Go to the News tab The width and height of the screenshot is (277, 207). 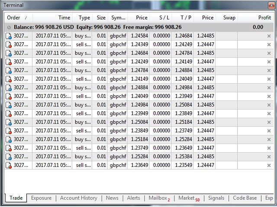[112, 198]
